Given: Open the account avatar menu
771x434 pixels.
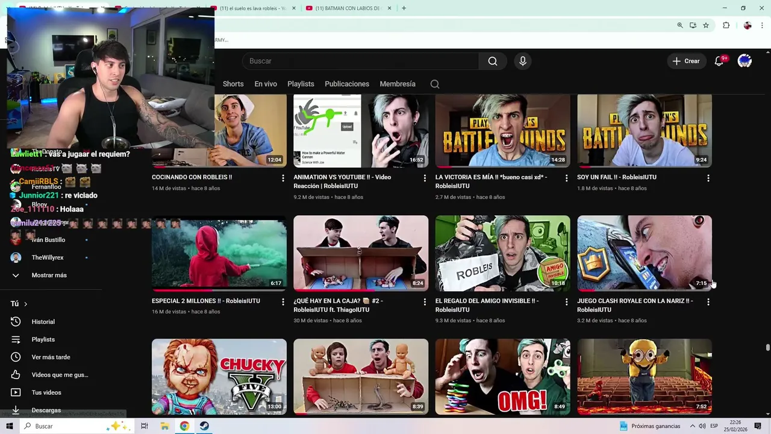Looking at the screenshot, I should pyautogui.click(x=744, y=61).
